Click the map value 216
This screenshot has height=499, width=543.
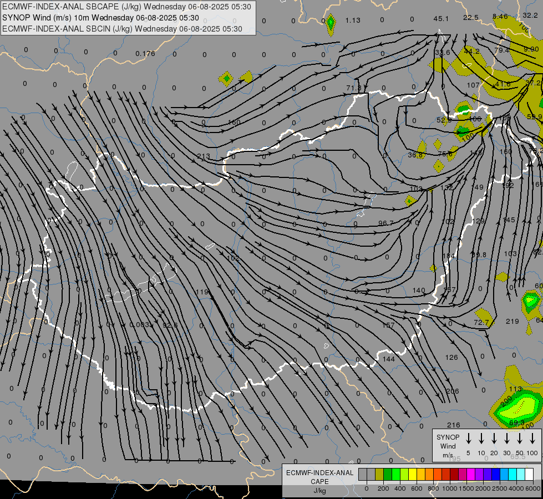[x=453, y=425]
